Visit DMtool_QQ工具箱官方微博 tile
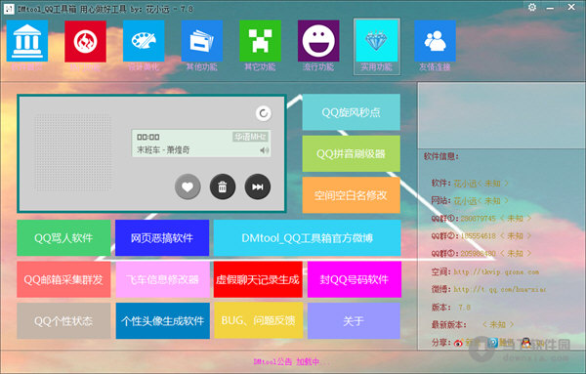This screenshot has width=586, height=374. point(308,238)
